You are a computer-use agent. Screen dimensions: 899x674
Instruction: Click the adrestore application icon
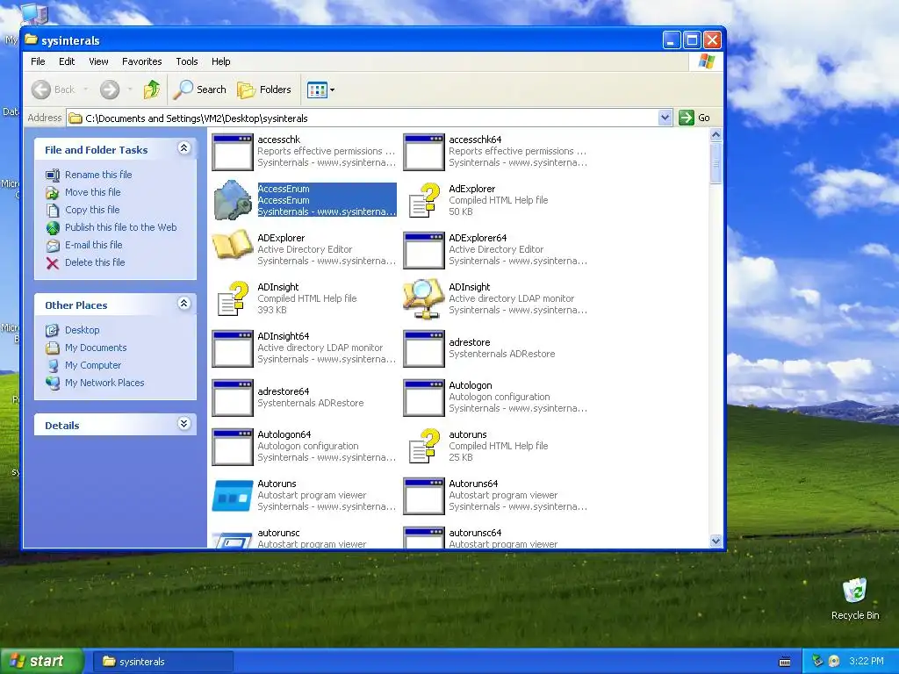(424, 348)
